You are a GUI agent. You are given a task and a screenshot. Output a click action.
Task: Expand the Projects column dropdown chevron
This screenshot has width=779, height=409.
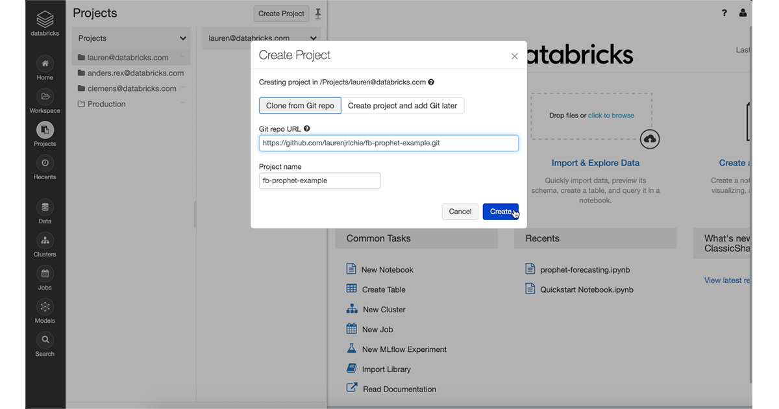click(x=183, y=38)
